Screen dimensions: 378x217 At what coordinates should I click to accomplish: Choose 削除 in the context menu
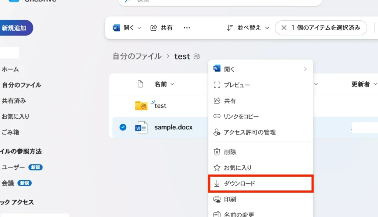coord(230,152)
